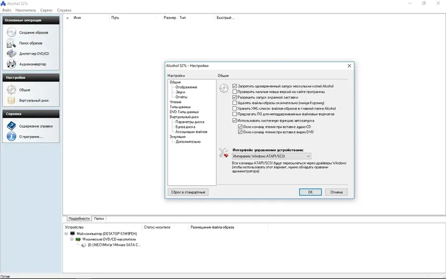Select Дополнительно in settings tree
This screenshot has height=279, width=446.
click(x=188, y=142)
